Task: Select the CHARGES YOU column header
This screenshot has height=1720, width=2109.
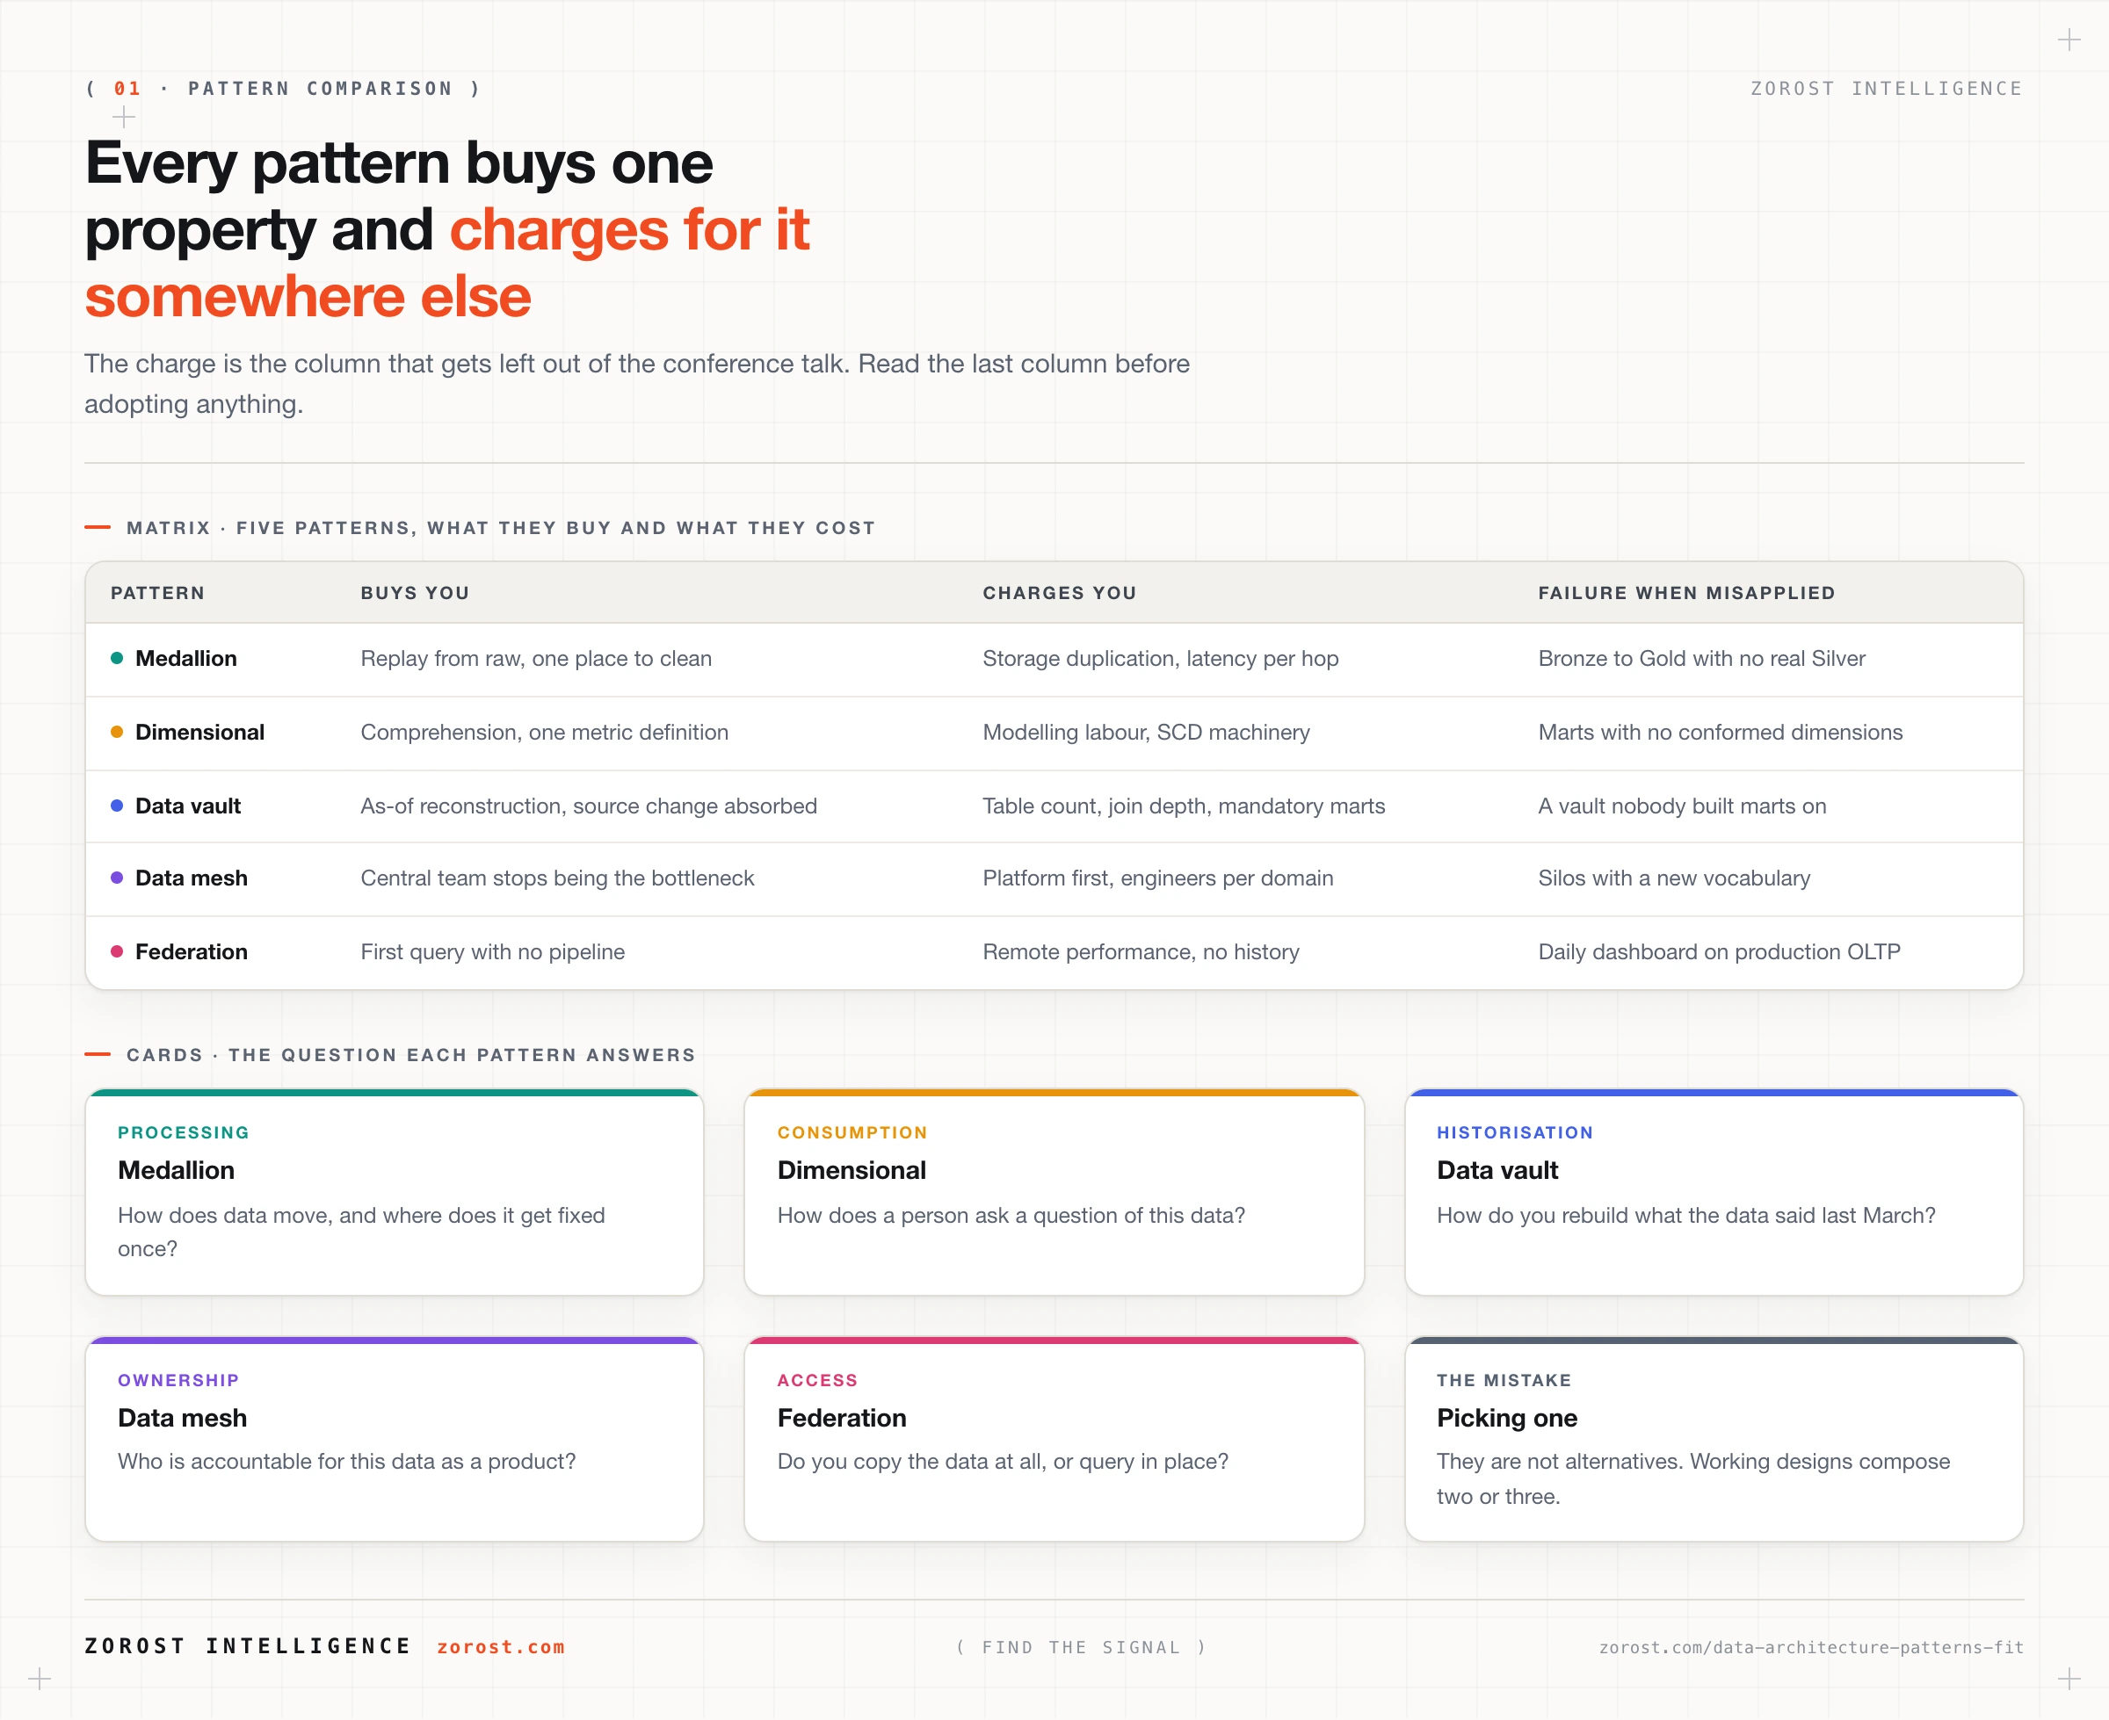Action: 1060,592
